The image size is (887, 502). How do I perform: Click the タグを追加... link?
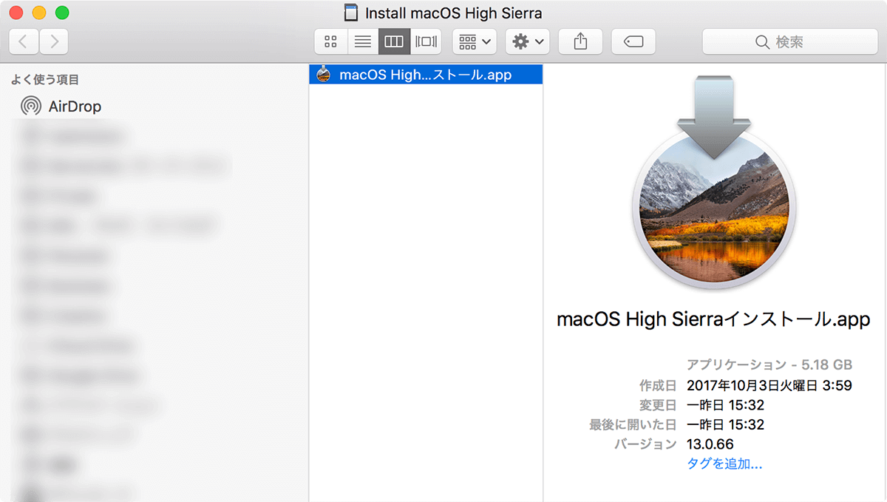click(x=724, y=464)
